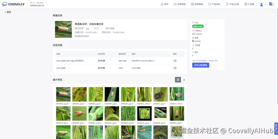Click the GitHub source icon

tap(193, 41)
